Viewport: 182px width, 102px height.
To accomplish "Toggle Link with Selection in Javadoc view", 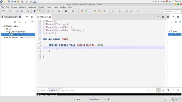I will coord(159,90).
